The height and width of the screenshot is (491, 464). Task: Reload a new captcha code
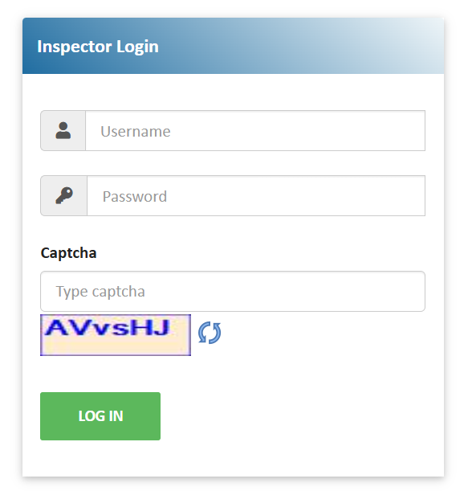tap(210, 333)
